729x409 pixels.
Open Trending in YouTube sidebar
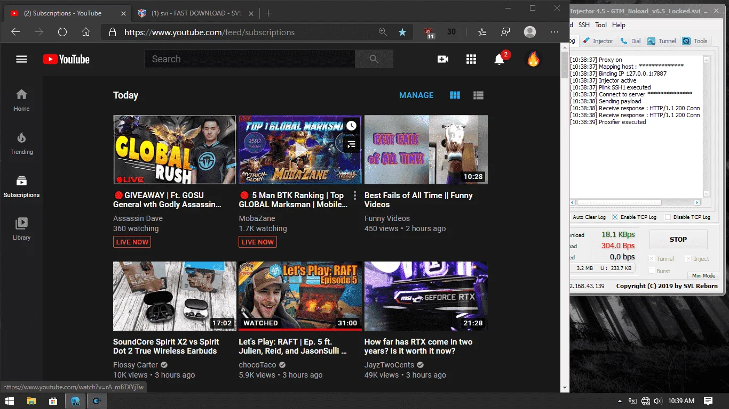(x=21, y=143)
